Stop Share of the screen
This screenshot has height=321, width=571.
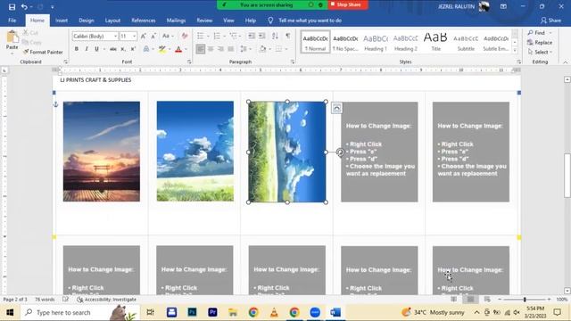pyautogui.click(x=347, y=4)
